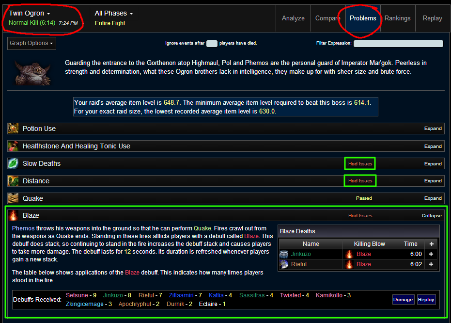This screenshot has width=451, height=323.
Task: Expand the Slow Deaths section
Action: click(x=433, y=163)
